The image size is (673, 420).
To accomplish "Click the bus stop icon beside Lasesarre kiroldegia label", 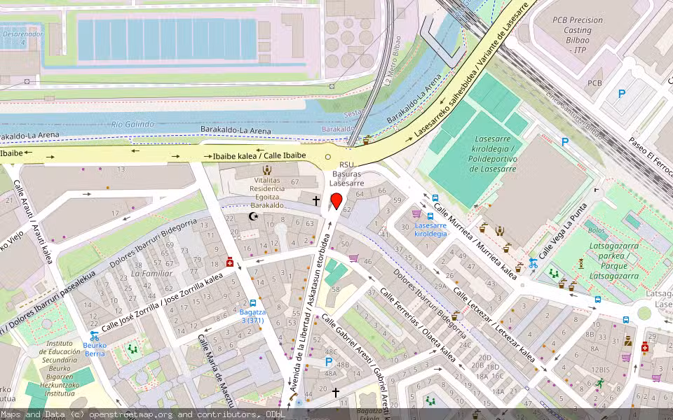I will (x=430, y=216).
